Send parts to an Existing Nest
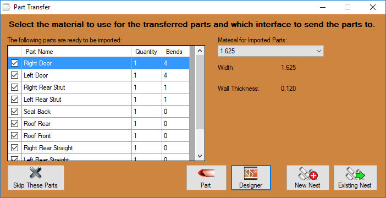The image size is (386, 198). pos(355,178)
